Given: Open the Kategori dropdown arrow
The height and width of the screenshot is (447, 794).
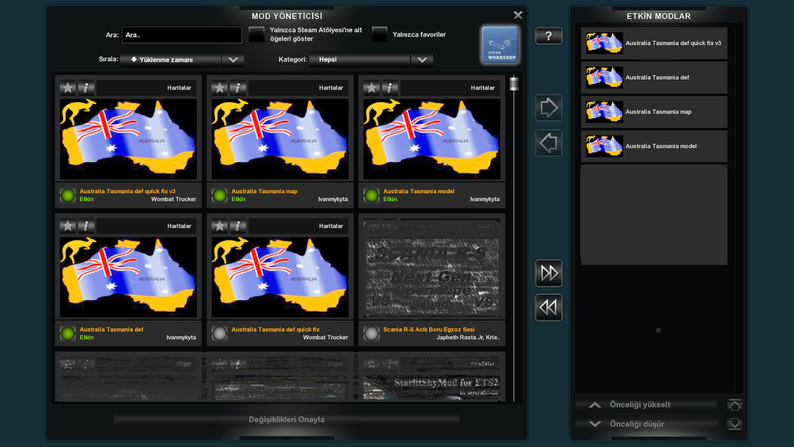Looking at the screenshot, I should (422, 60).
